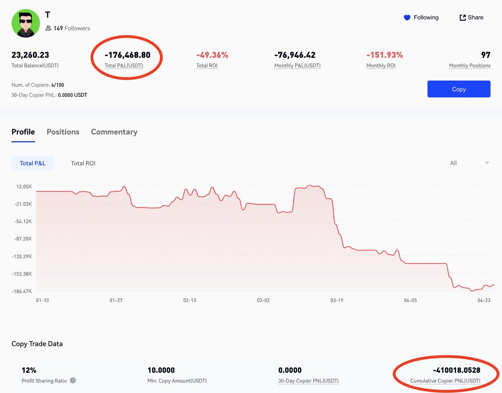Click the 23,260.23 total balance value

30,55
